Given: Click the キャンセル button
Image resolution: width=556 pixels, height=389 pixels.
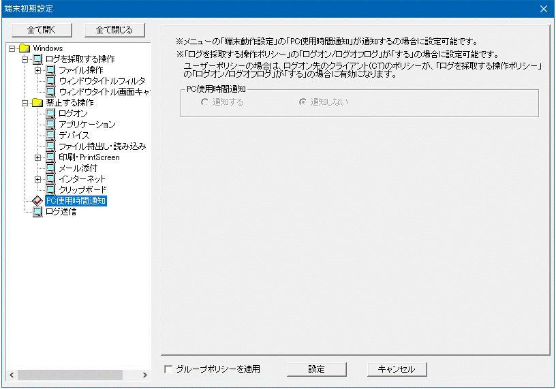Looking at the screenshot, I should click(397, 369).
